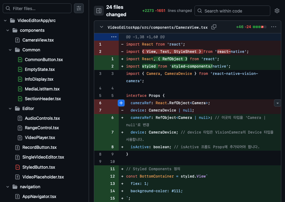Open AudioControls.tsx in the file tree

(42, 118)
